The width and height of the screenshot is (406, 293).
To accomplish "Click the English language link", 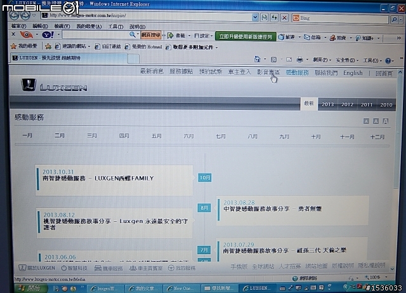I will tap(353, 73).
